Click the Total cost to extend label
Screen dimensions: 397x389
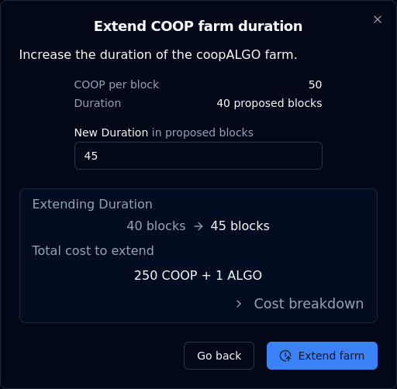[x=93, y=251]
